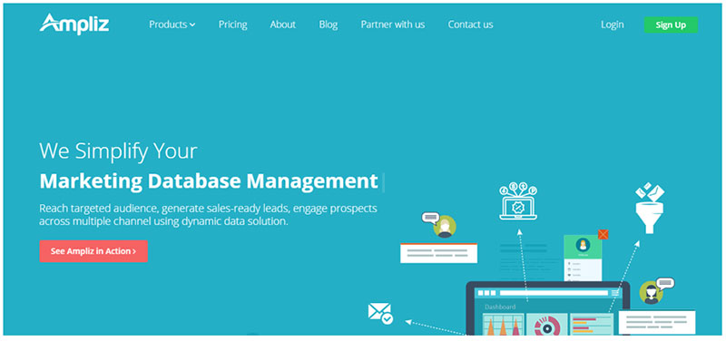This screenshot has height=341, width=726.
Task: Click the Dashboard label in illustration
Action: pyautogui.click(x=500, y=307)
